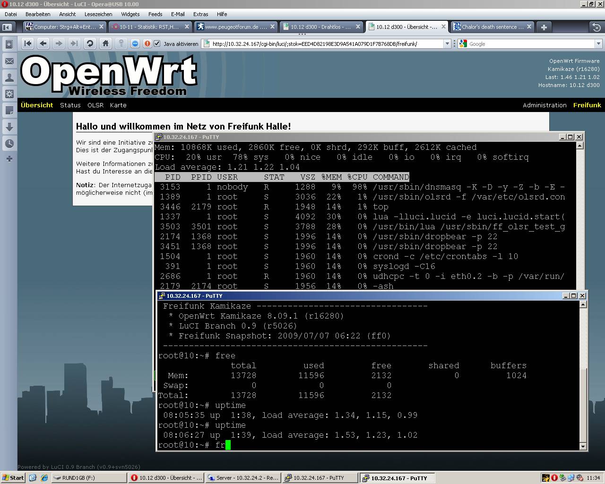
Task: Open the History clock panel in sidebar
Action: tap(9, 144)
